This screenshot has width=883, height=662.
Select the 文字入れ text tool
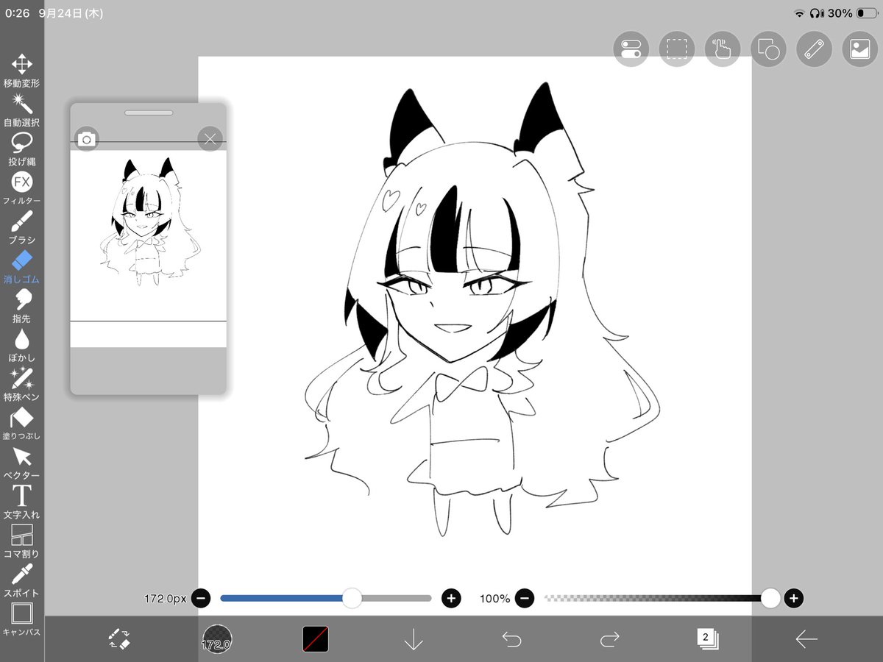click(x=21, y=502)
